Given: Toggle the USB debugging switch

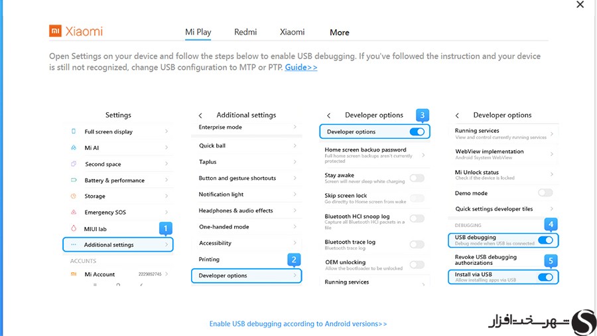Looking at the screenshot, I should pos(545,240).
